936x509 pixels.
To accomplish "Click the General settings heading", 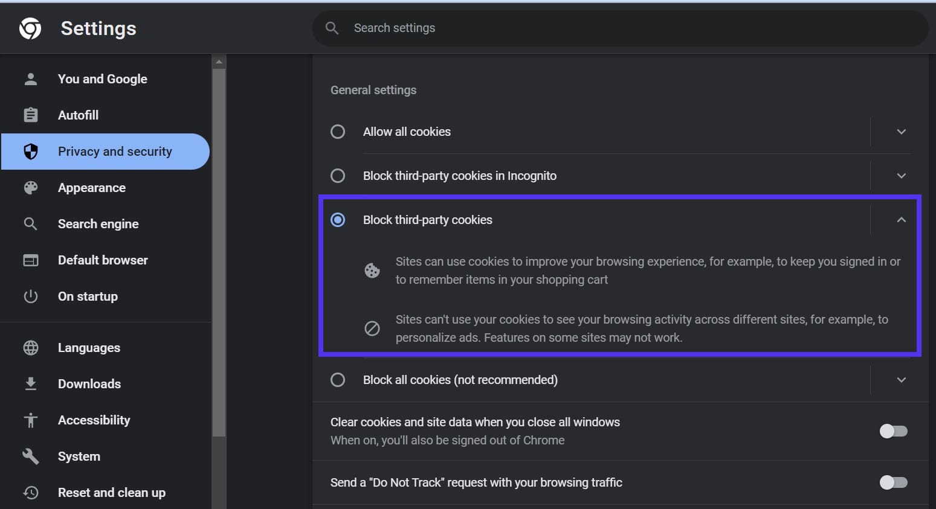I will click(x=373, y=90).
